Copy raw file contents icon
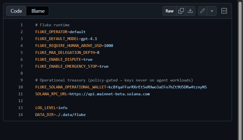 pos(181,11)
